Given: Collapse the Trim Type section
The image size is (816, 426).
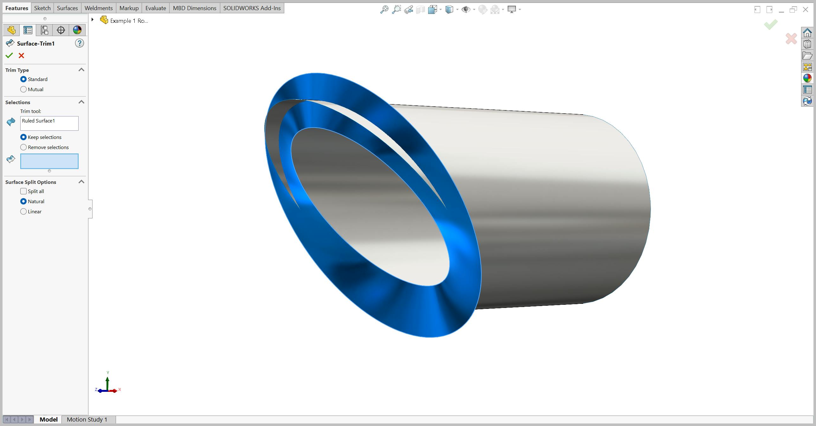Looking at the screenshot, I should click(81, 69).
